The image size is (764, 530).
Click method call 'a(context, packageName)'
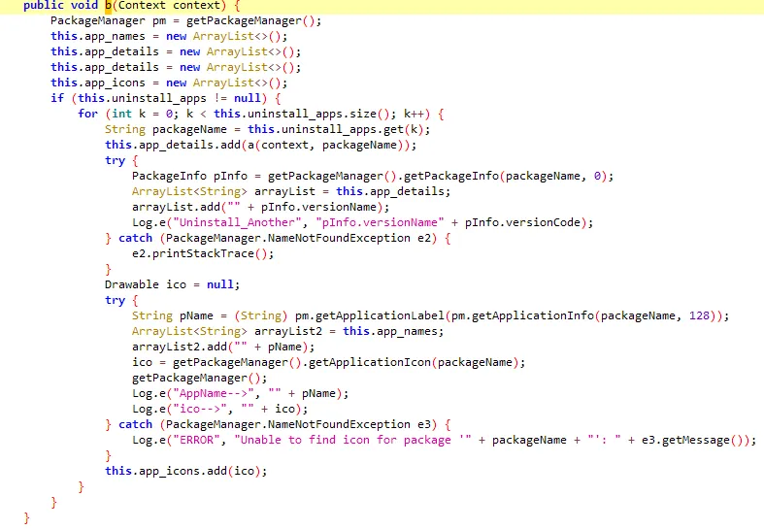326,146
